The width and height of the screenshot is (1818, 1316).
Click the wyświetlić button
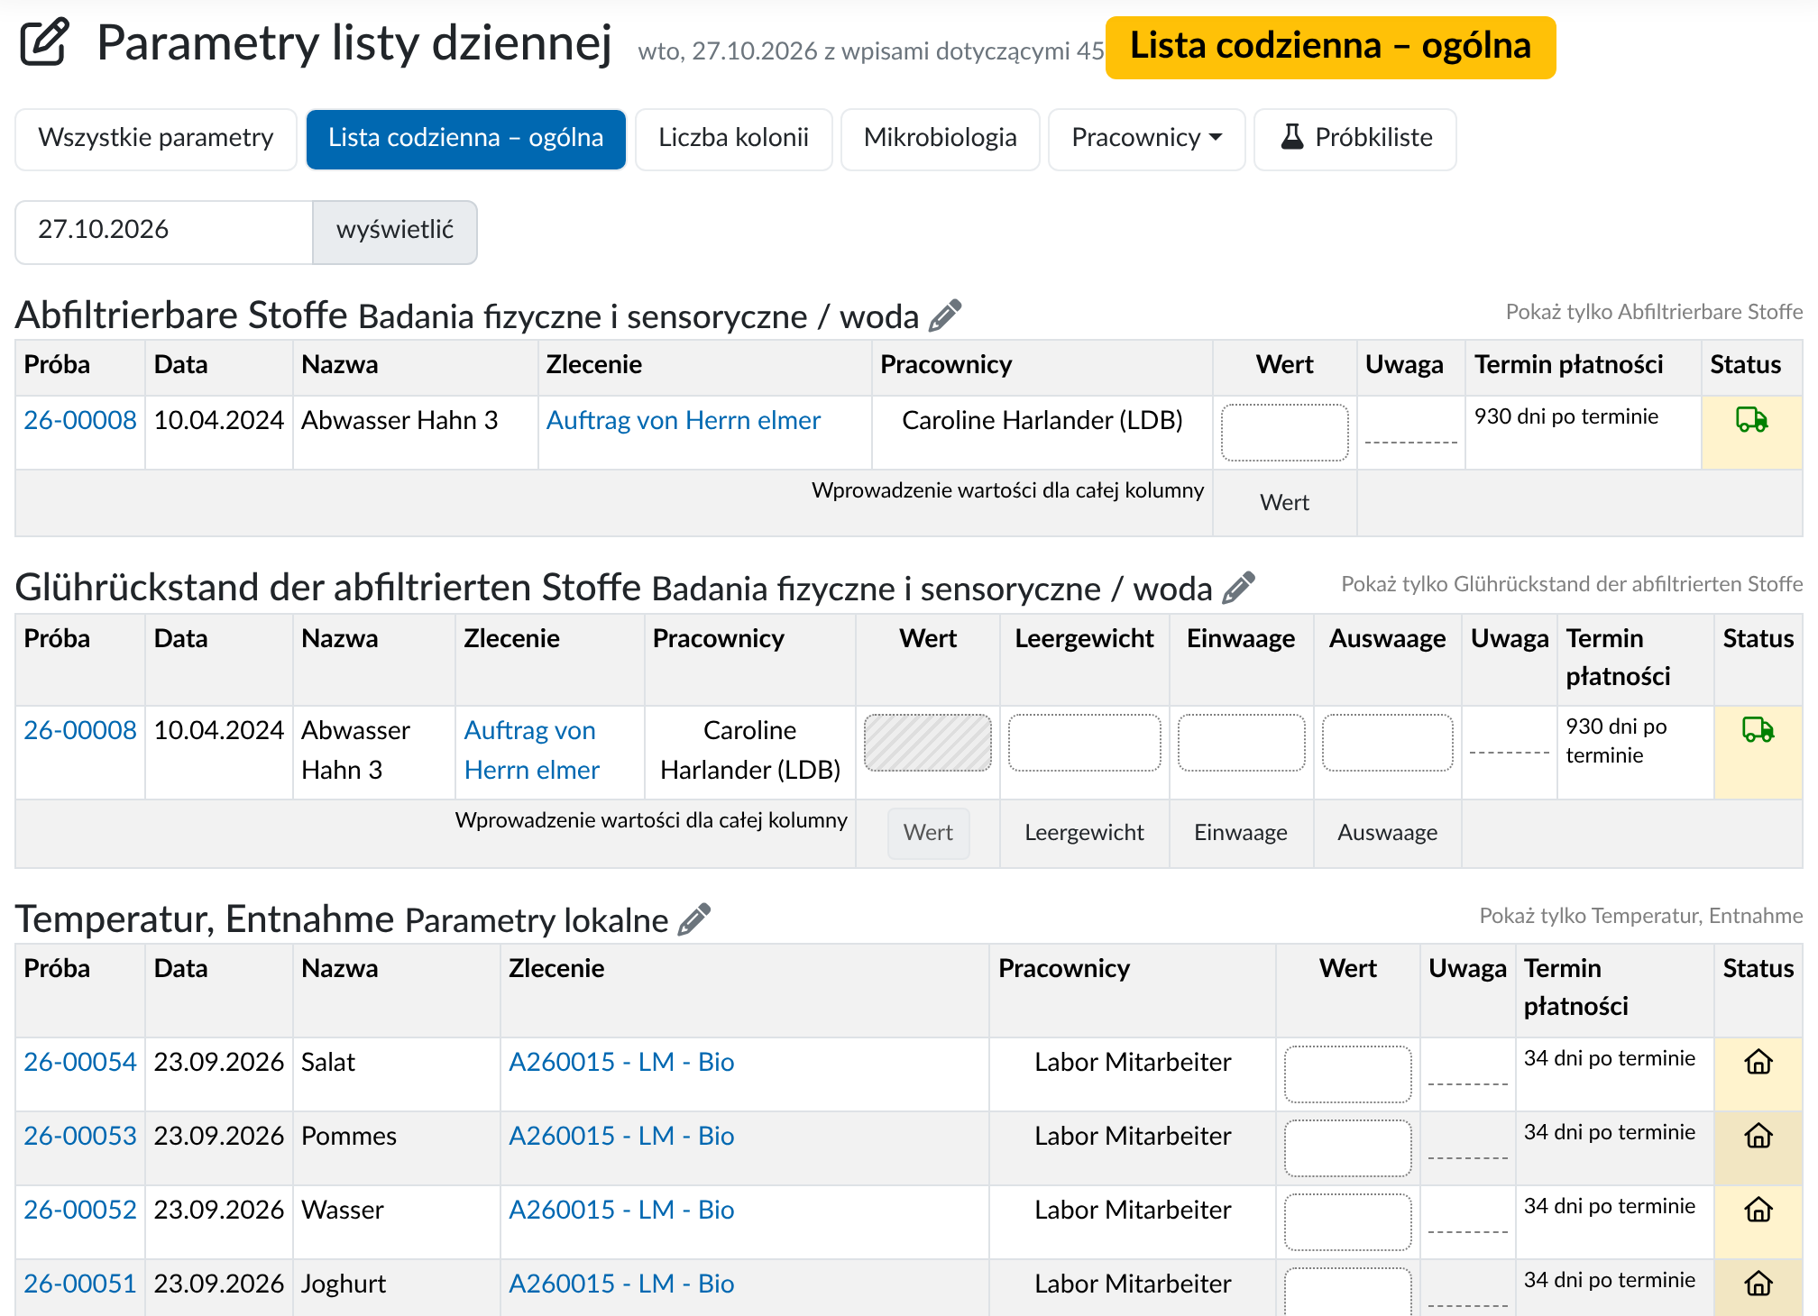pyautogui.click(x=395, y=232)
